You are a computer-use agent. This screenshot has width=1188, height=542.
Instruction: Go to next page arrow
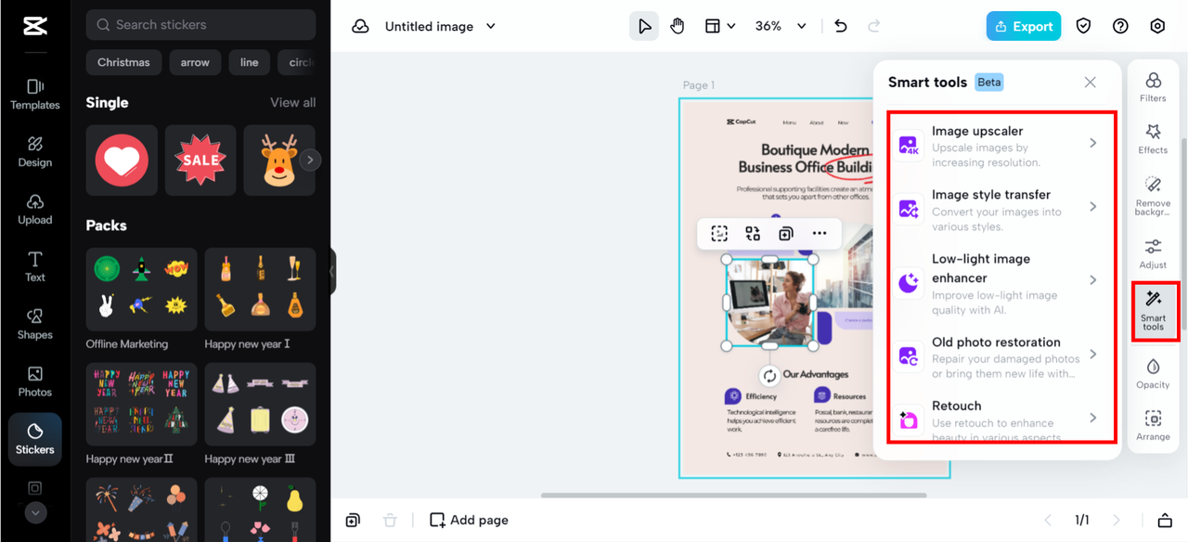1117,520
